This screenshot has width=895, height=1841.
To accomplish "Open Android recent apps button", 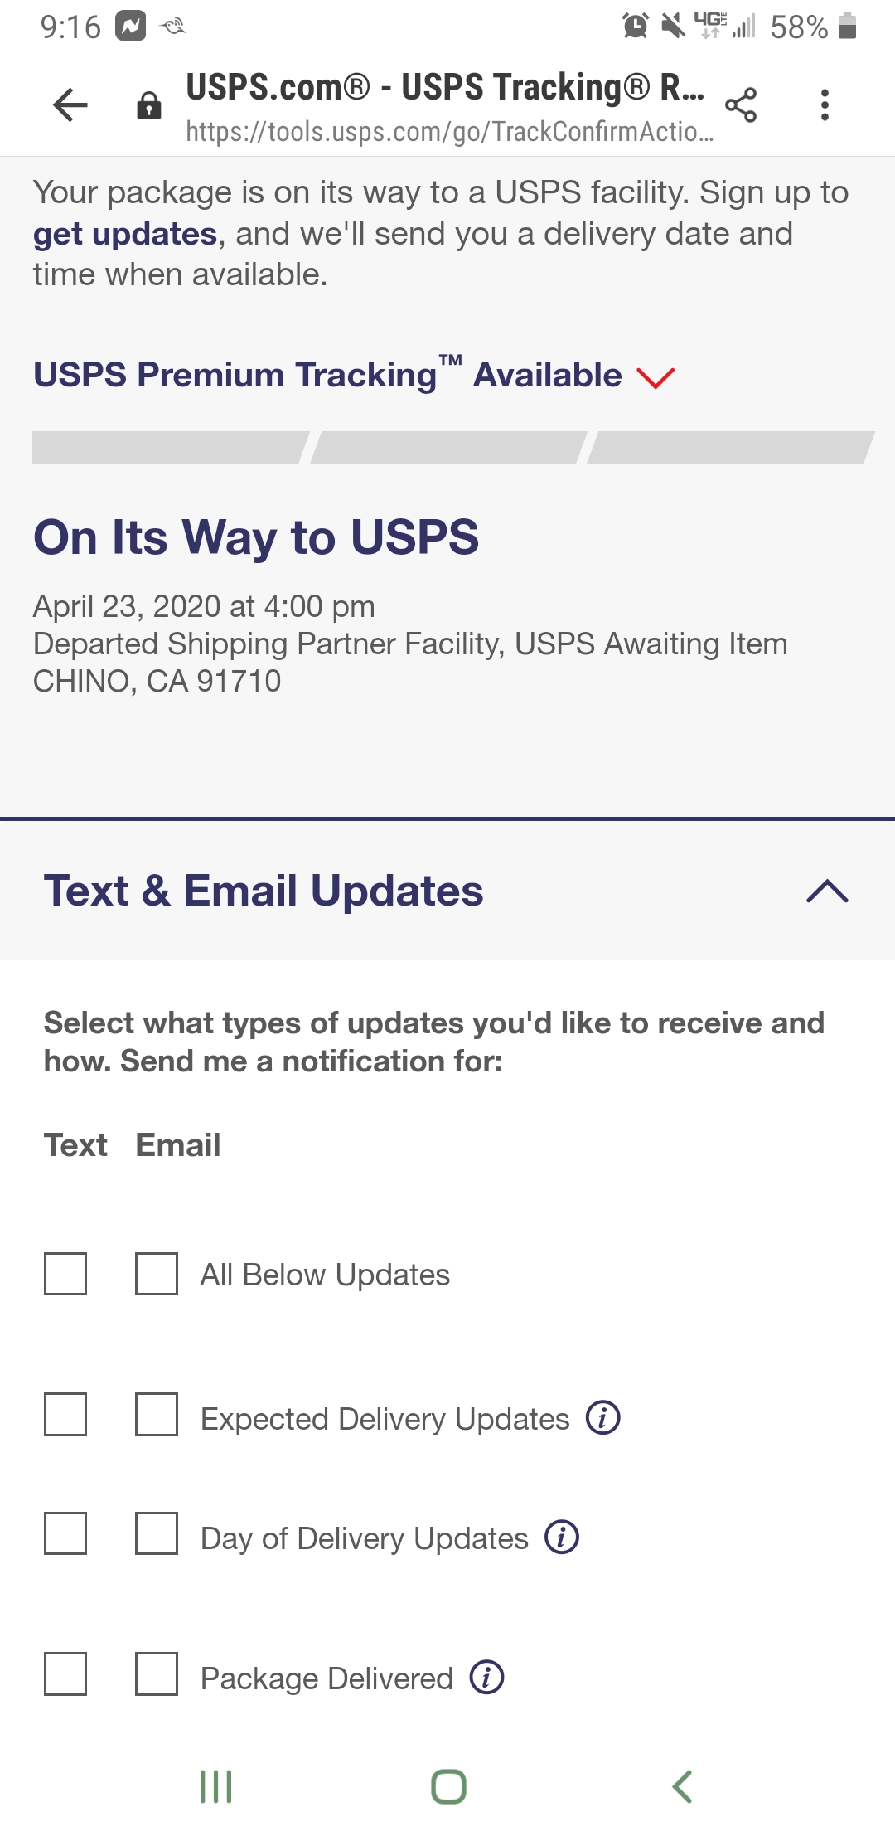I will [216, 1786].
